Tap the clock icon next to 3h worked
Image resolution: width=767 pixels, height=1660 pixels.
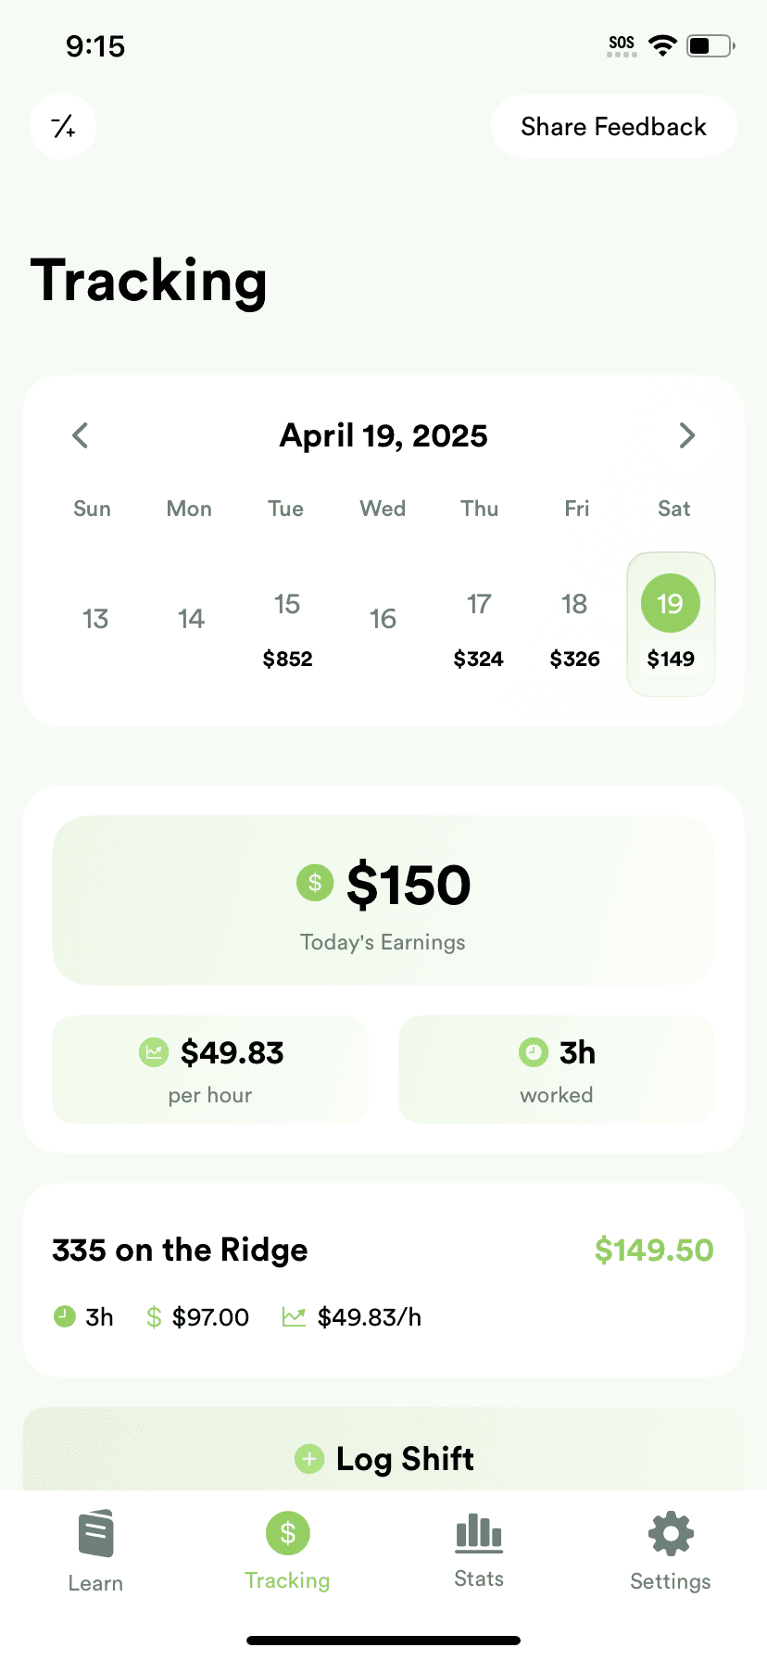pyautogui.click(x=533, y=1052)
